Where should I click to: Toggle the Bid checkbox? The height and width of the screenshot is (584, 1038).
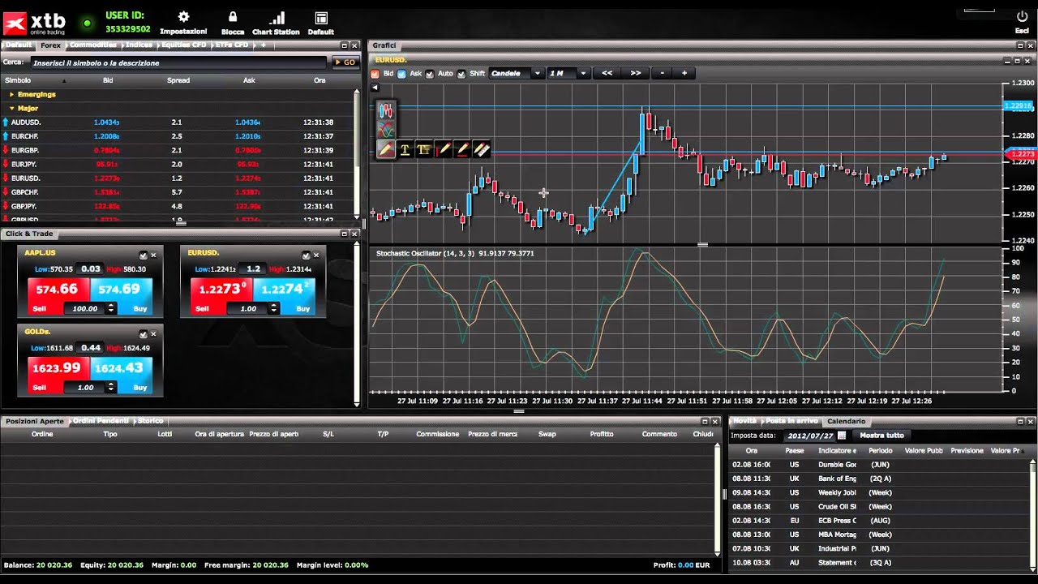click(x=375, y=73)
